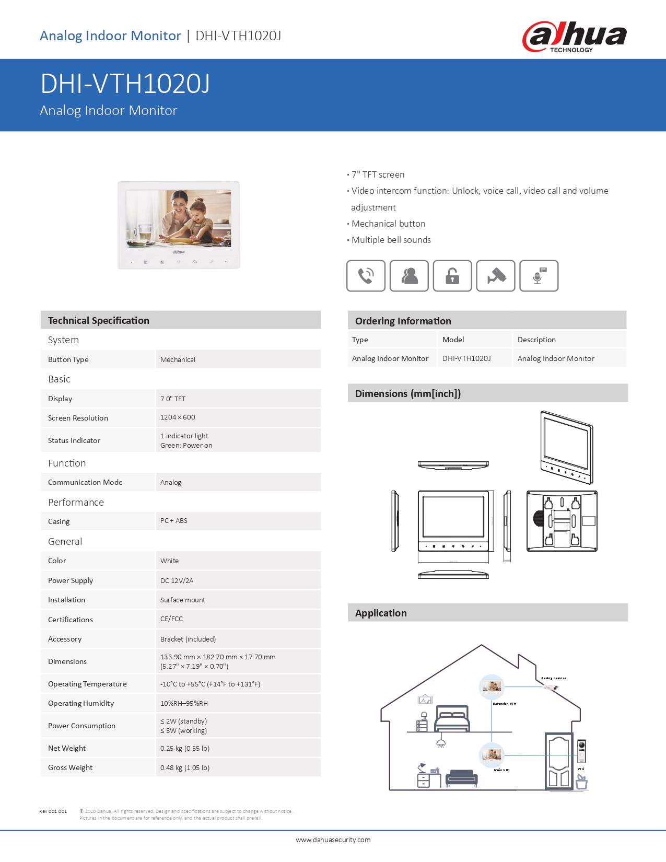The height and width of the screenshot is (862, 666).
Task: Click the '1204 × 600' resolution value
Action: pyautogui.click(x=178, y=417)
